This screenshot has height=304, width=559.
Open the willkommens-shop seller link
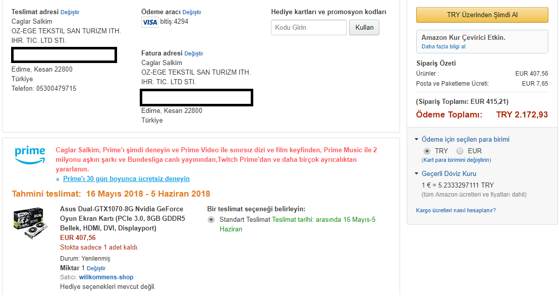coord(106,277)
